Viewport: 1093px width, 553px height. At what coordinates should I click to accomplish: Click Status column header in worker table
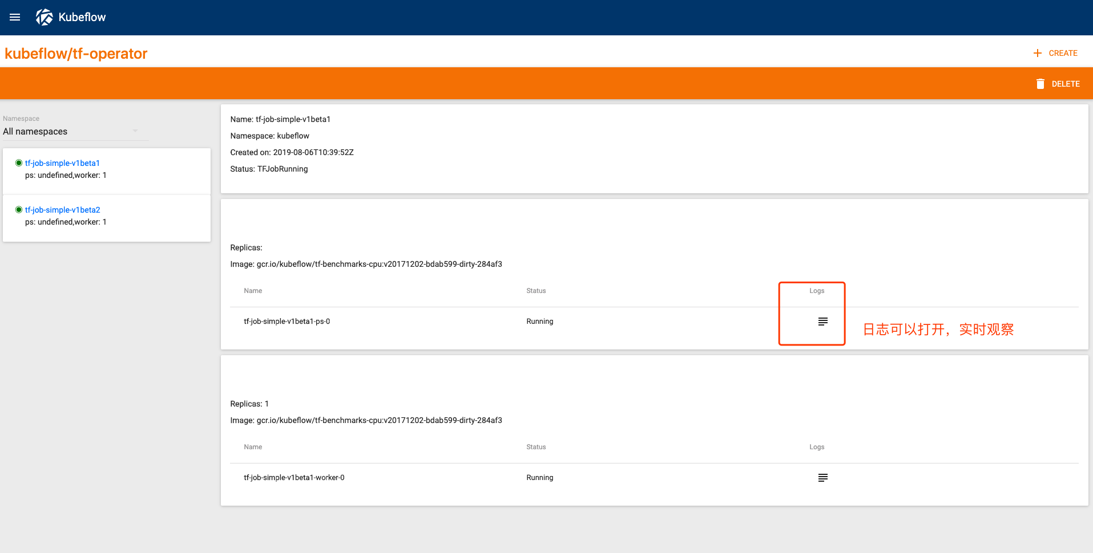(x=536, y=447)
